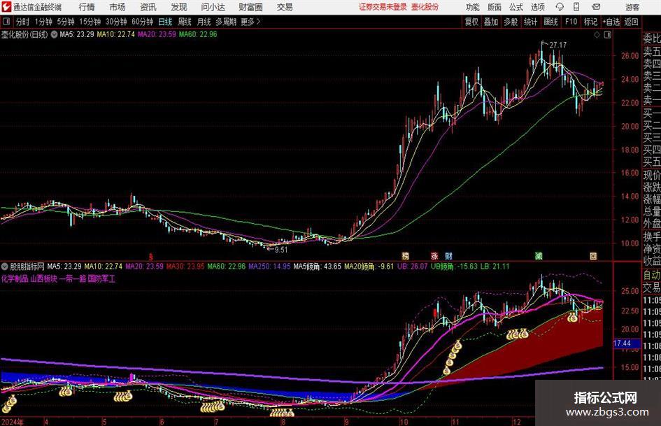661x426 pixels.
Task: Open the 问小达 menu
Action: click(x=213, y=7)
